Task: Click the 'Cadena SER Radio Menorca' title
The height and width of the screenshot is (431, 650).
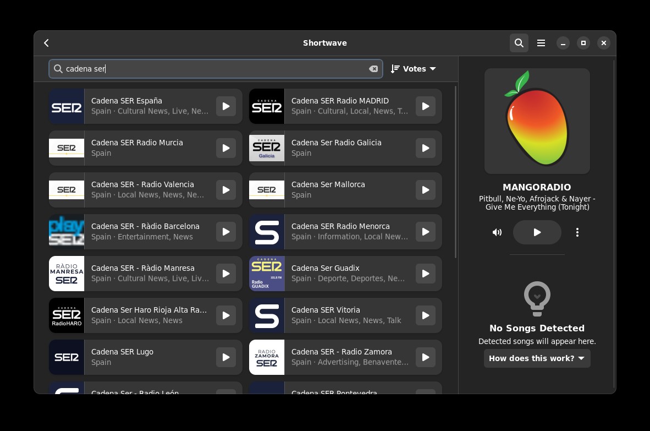Action: pyautogui.click(x=340, y=226)
